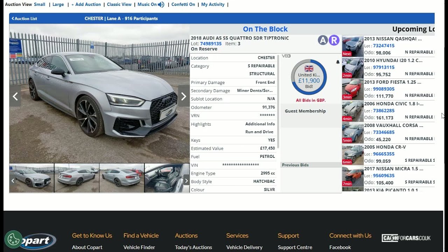
Task: Open Support Centre footer link
Action: tap(295, 247)
